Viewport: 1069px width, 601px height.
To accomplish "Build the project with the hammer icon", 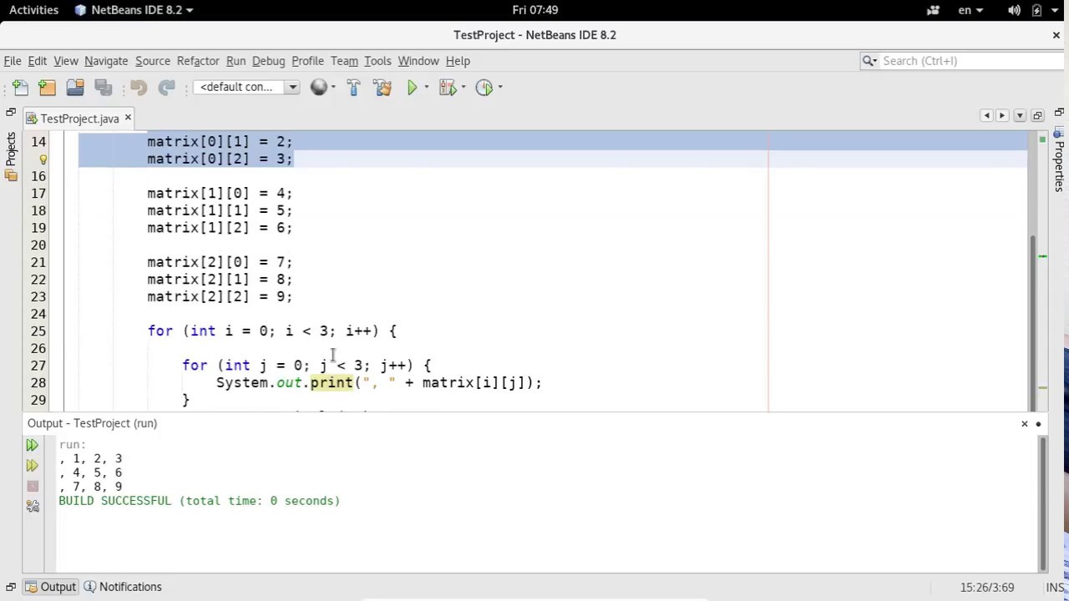I will tap(353, 87).
